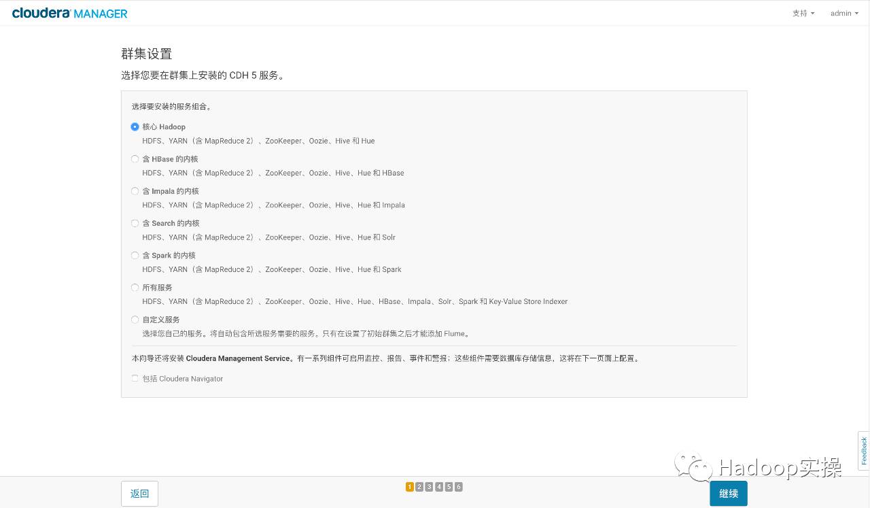Screen dimensions: 870x508
Task: Select the 含 Search 的内核 option
Action: 135,223
